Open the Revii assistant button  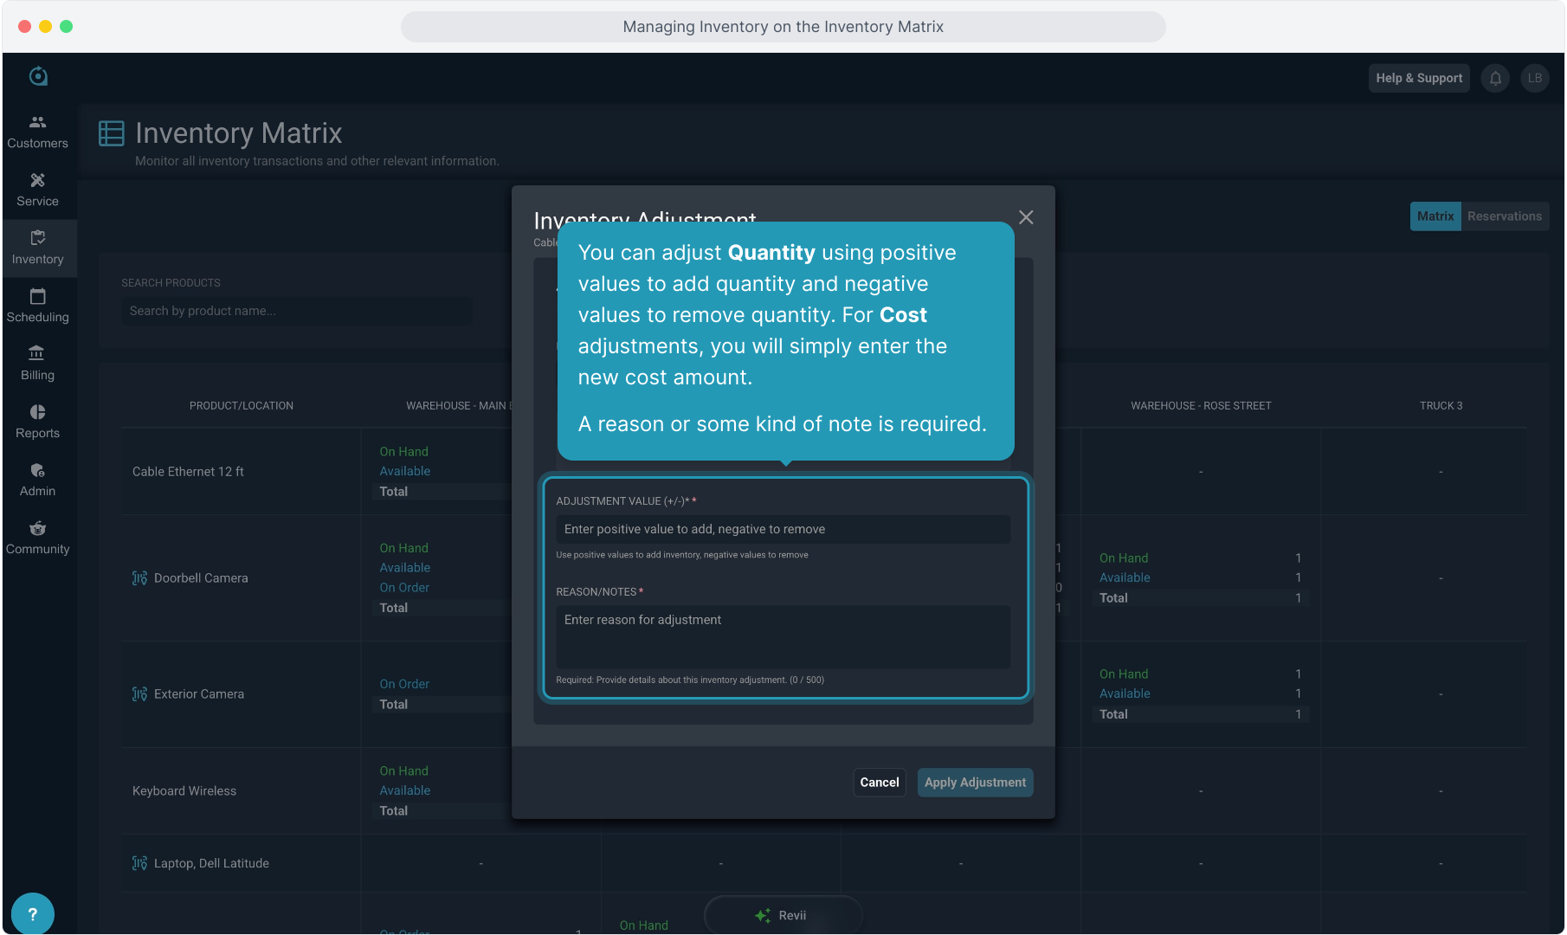[x=783, y=915]
